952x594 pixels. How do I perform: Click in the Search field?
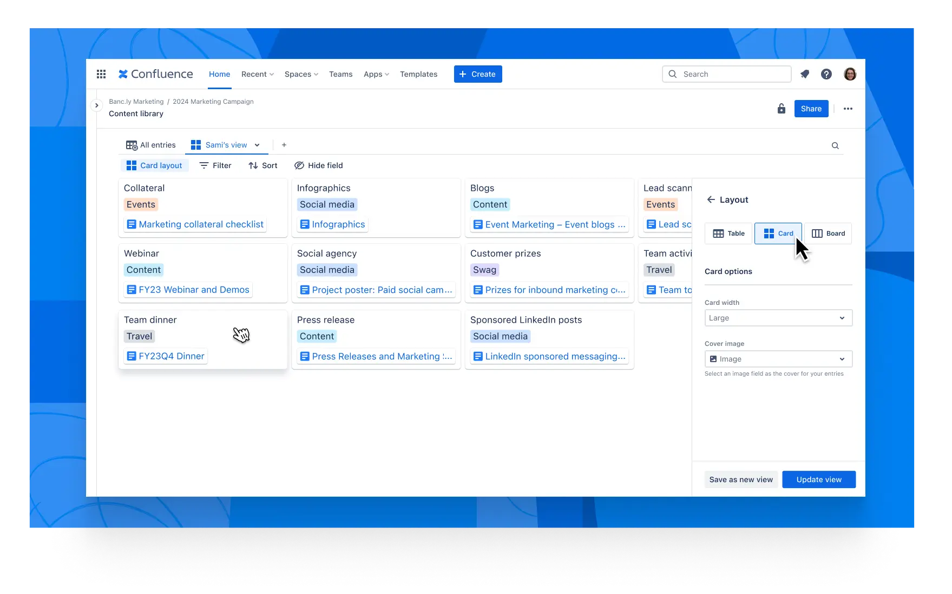click(727, 74)
